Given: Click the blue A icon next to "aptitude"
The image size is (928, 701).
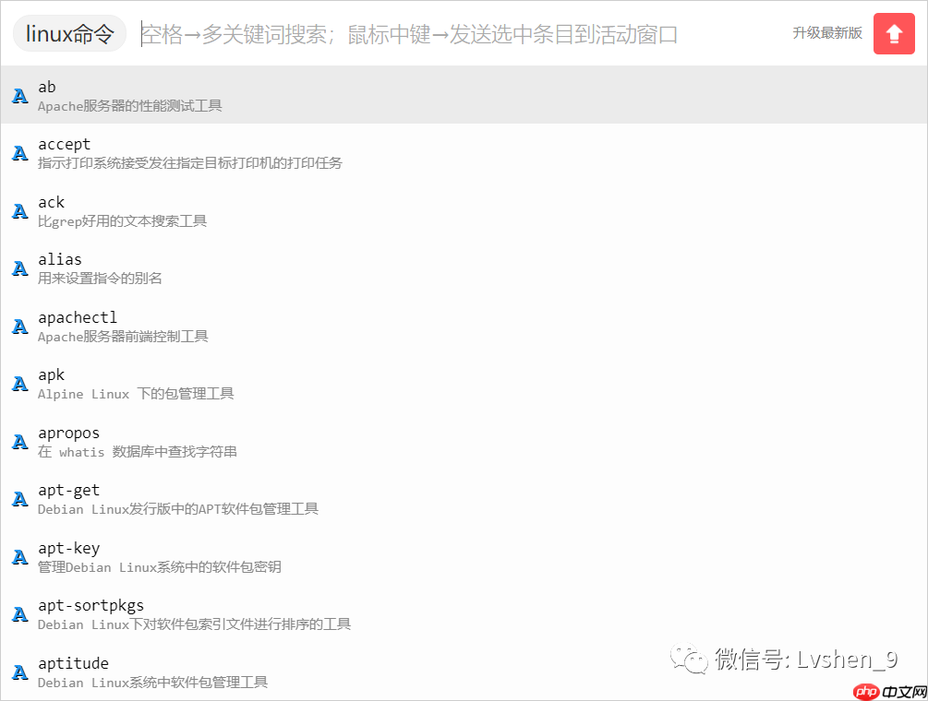Looking at the screenshot, I should [x=19, y=671].
